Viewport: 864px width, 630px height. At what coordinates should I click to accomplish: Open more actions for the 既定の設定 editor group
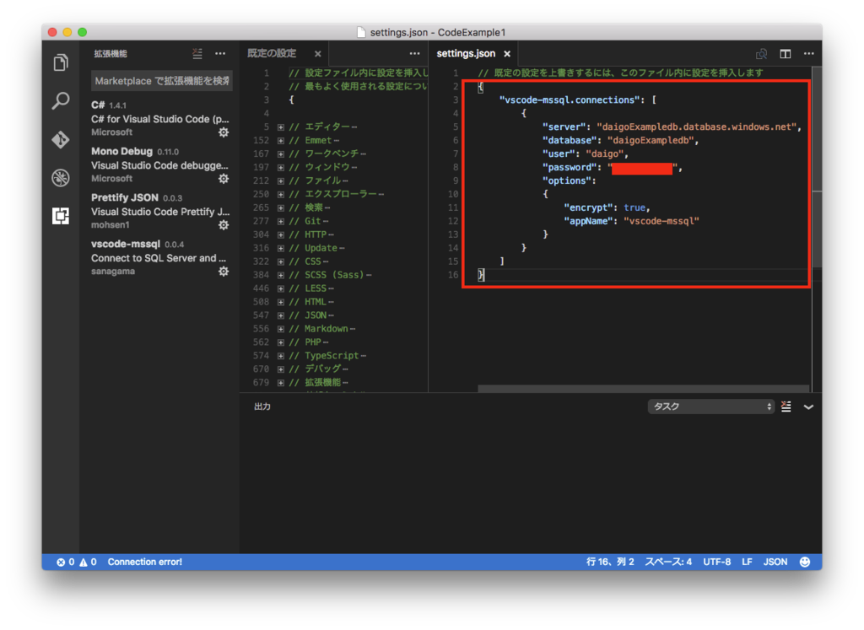click(x=414, y=53)
